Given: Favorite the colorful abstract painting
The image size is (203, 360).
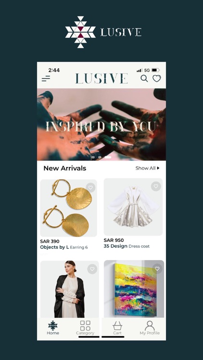Looking at the screenshot, I should tap(157, 269).
